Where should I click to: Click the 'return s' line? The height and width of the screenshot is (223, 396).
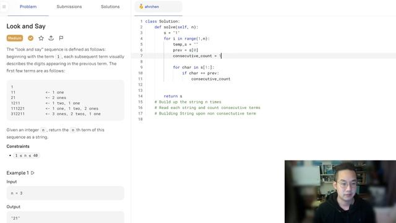pos(173,97)
